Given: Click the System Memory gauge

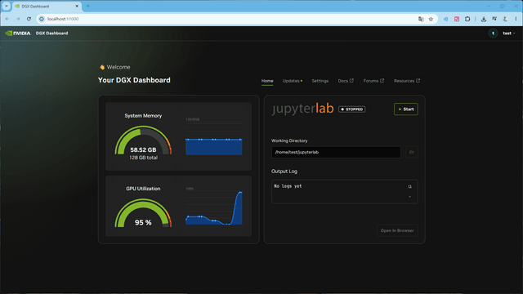Looking at the screenshot, I should [x=143, y=140].
